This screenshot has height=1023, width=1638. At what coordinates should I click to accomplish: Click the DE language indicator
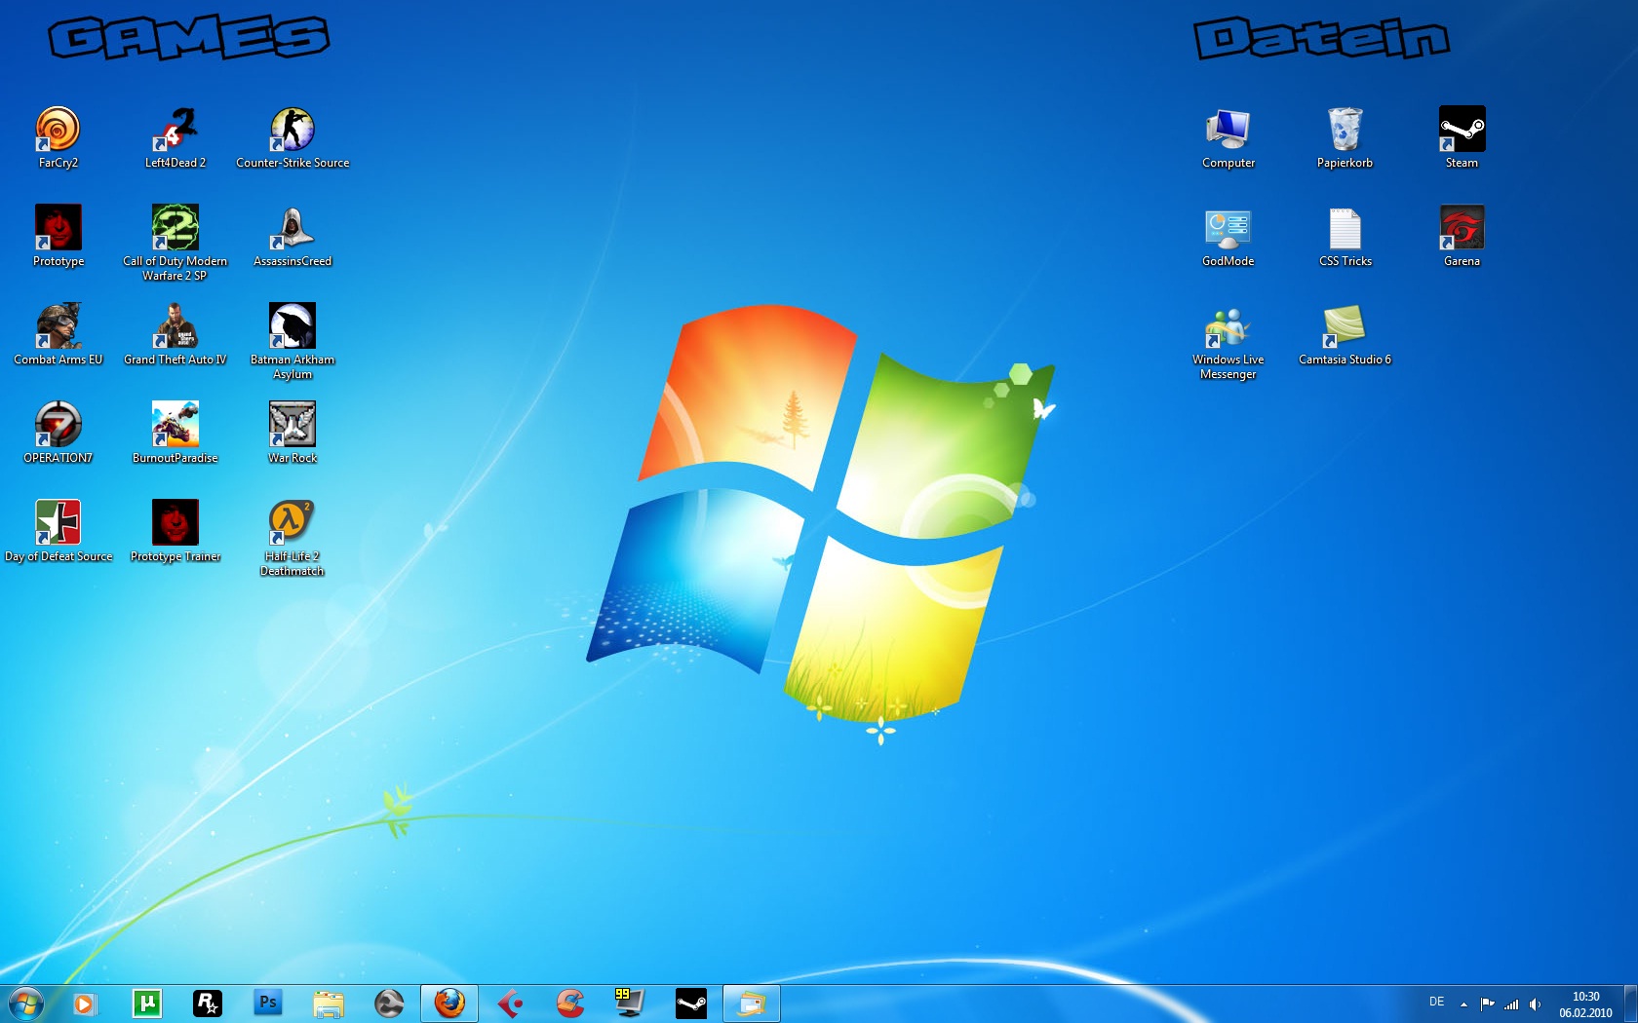[x=1436, y=1003]
